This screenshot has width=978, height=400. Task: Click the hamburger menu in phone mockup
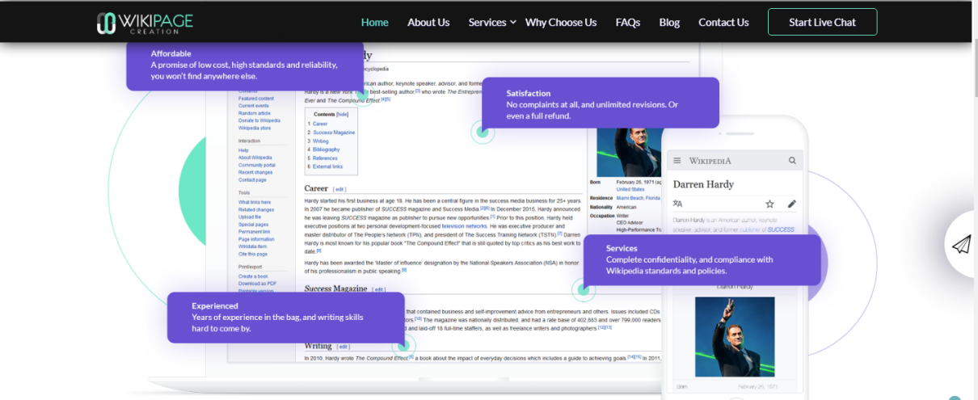pyautogui.click(x=677, y=161)
